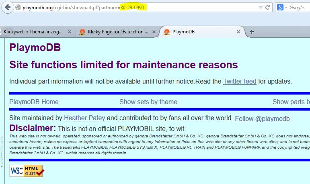Viewport: 310px width, 184px height.
Task: Open the search engine selector dropdown
Action: point(286,8)
